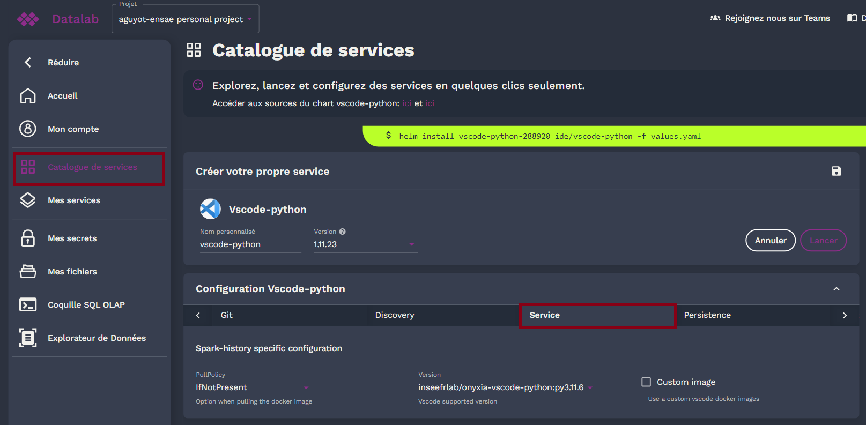Click the Mes services layers icon
The width and height of the screenshot is (866, 425).
[28, 200]
